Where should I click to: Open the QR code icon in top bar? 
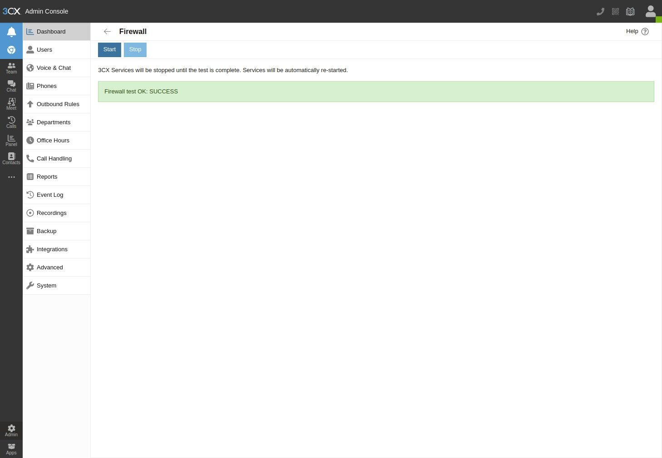coord(615,12)
